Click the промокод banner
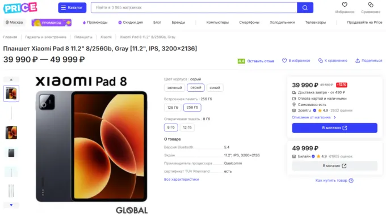This screenshot has height=221, width=386. 52,23
